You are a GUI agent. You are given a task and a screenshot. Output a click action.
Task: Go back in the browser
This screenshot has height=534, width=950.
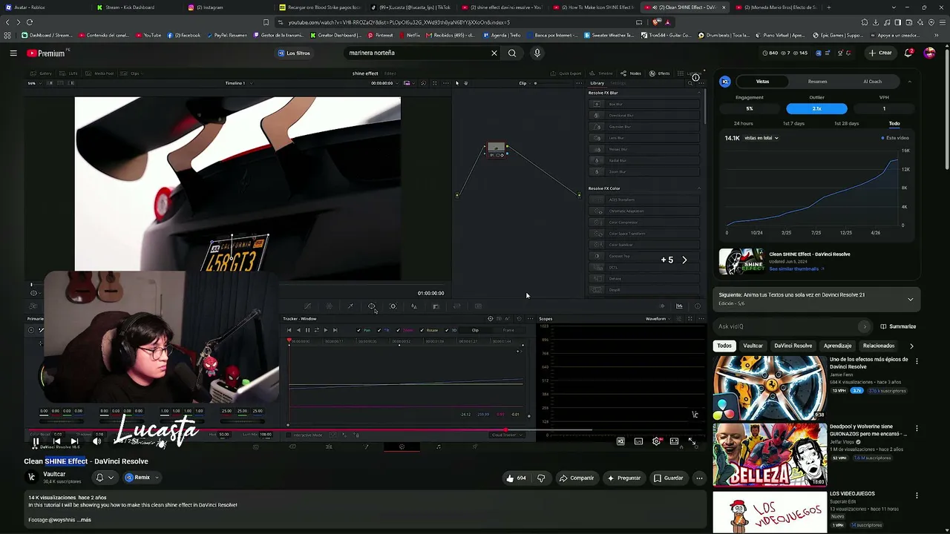(7, 22)
